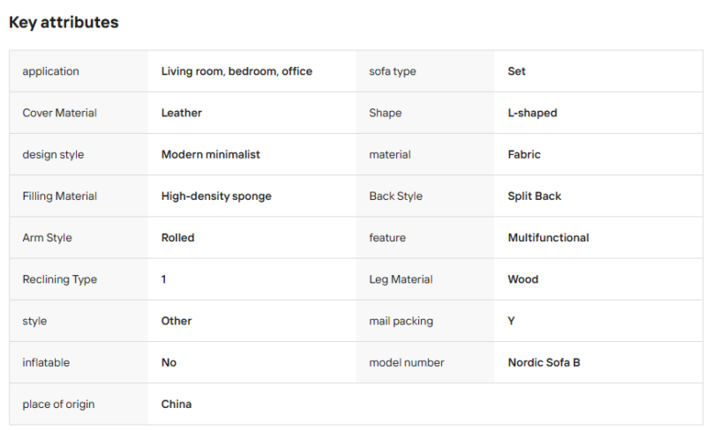Click the Key attributes heading
The image size is (706, 430).
[64, 23]
